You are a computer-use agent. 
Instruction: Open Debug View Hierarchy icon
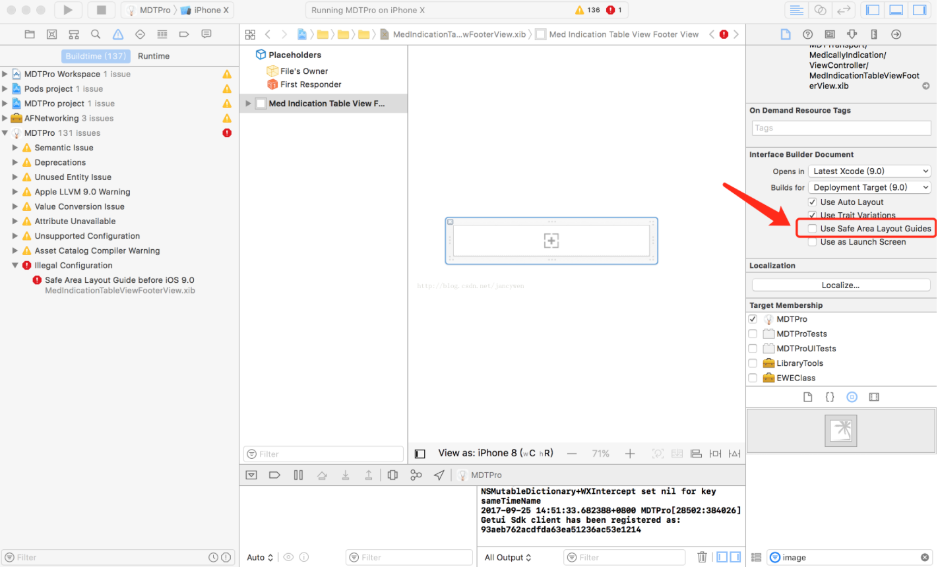click(392, 475)
